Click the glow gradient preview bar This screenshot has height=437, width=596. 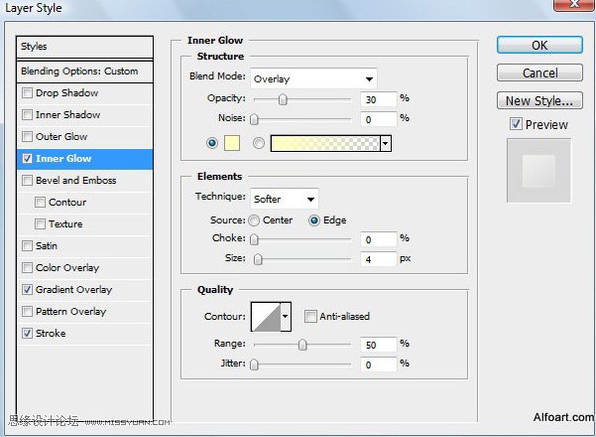[325, 143]
